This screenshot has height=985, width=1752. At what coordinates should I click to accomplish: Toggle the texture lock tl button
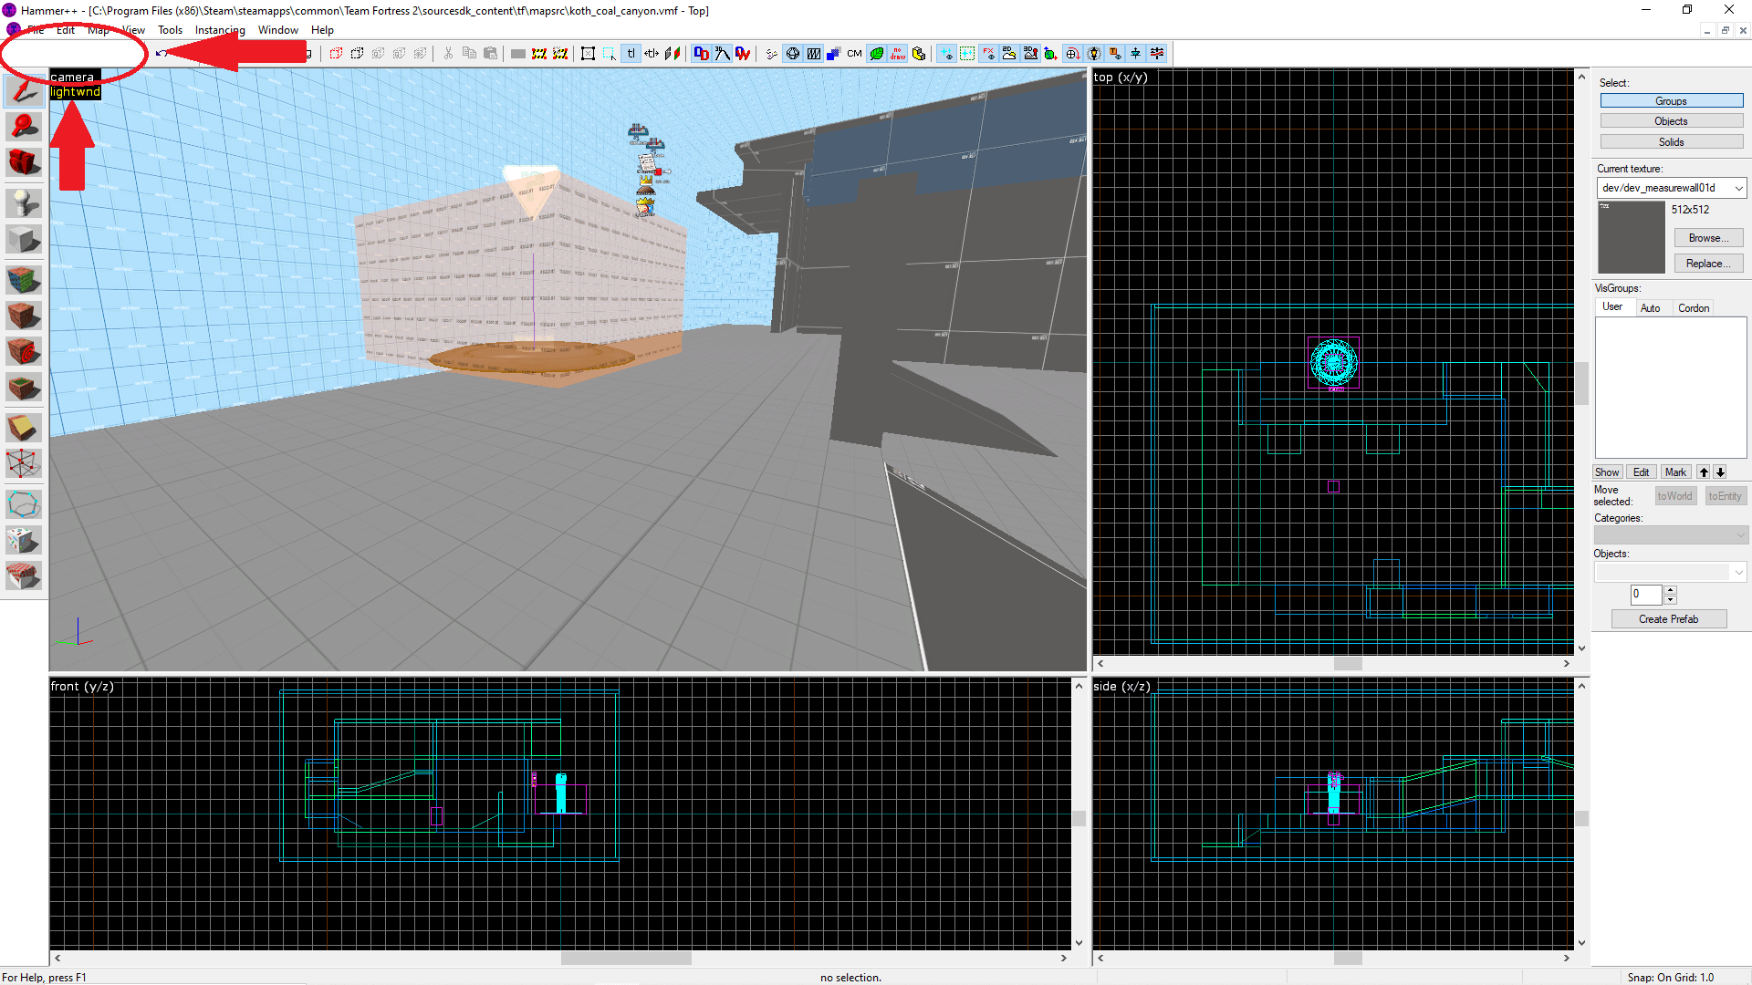click(631, 54)
